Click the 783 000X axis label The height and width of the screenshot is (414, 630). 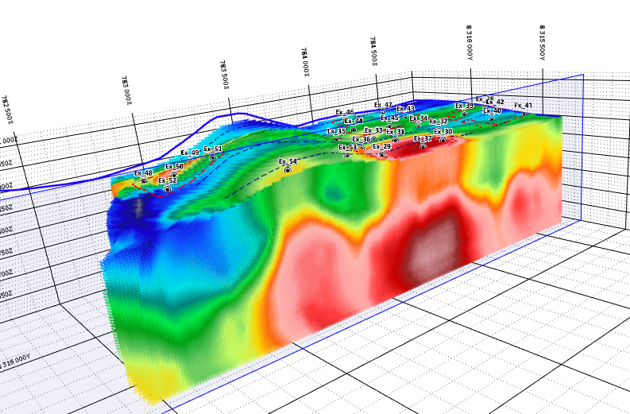tap(126, 91)
